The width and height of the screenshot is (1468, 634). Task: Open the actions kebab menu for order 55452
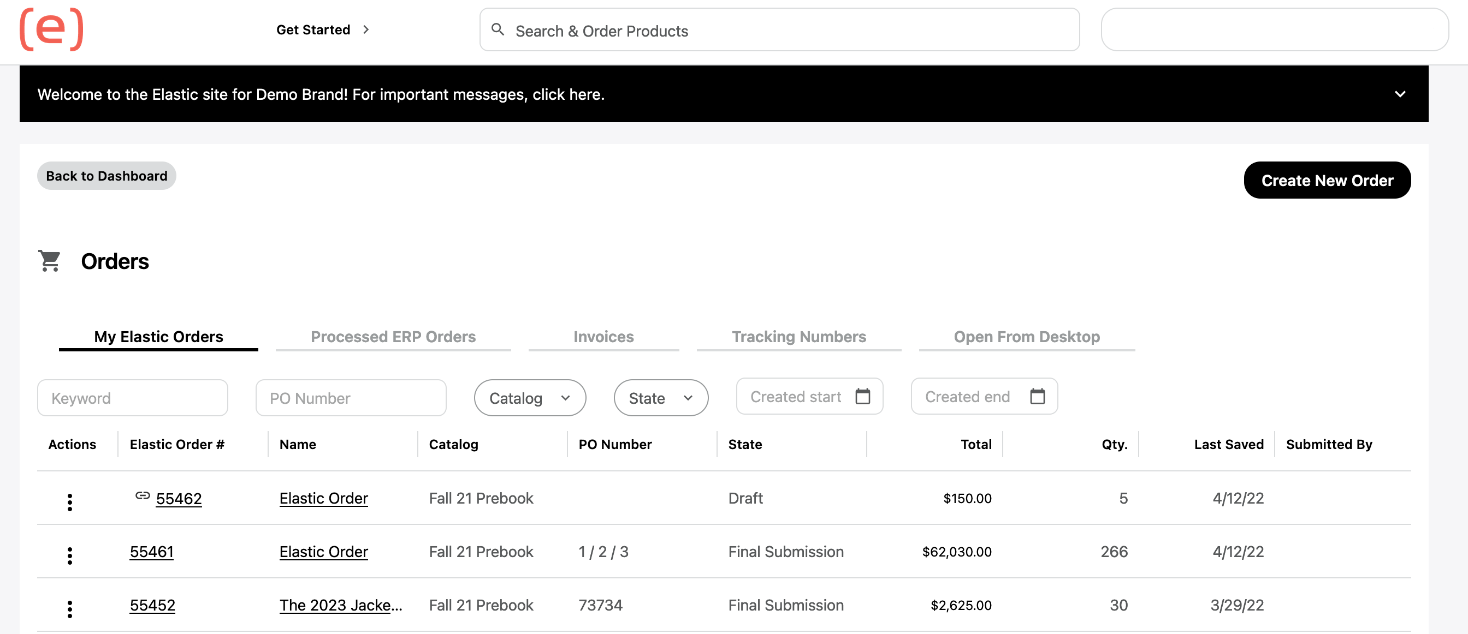(69, 608)
